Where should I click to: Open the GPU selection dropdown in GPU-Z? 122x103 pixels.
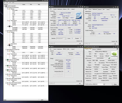[x=104, y=84]
